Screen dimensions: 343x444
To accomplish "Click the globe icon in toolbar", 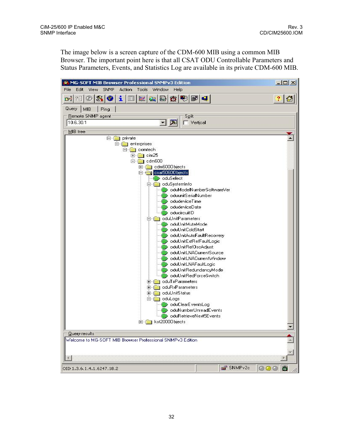I will [x=110, y=99].
